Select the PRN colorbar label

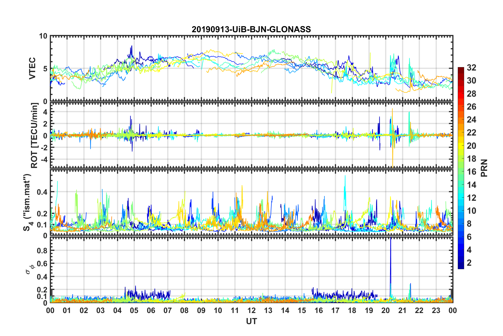(x=484, y=168)
